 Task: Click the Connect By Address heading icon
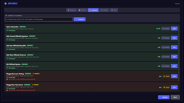(6, 15)
